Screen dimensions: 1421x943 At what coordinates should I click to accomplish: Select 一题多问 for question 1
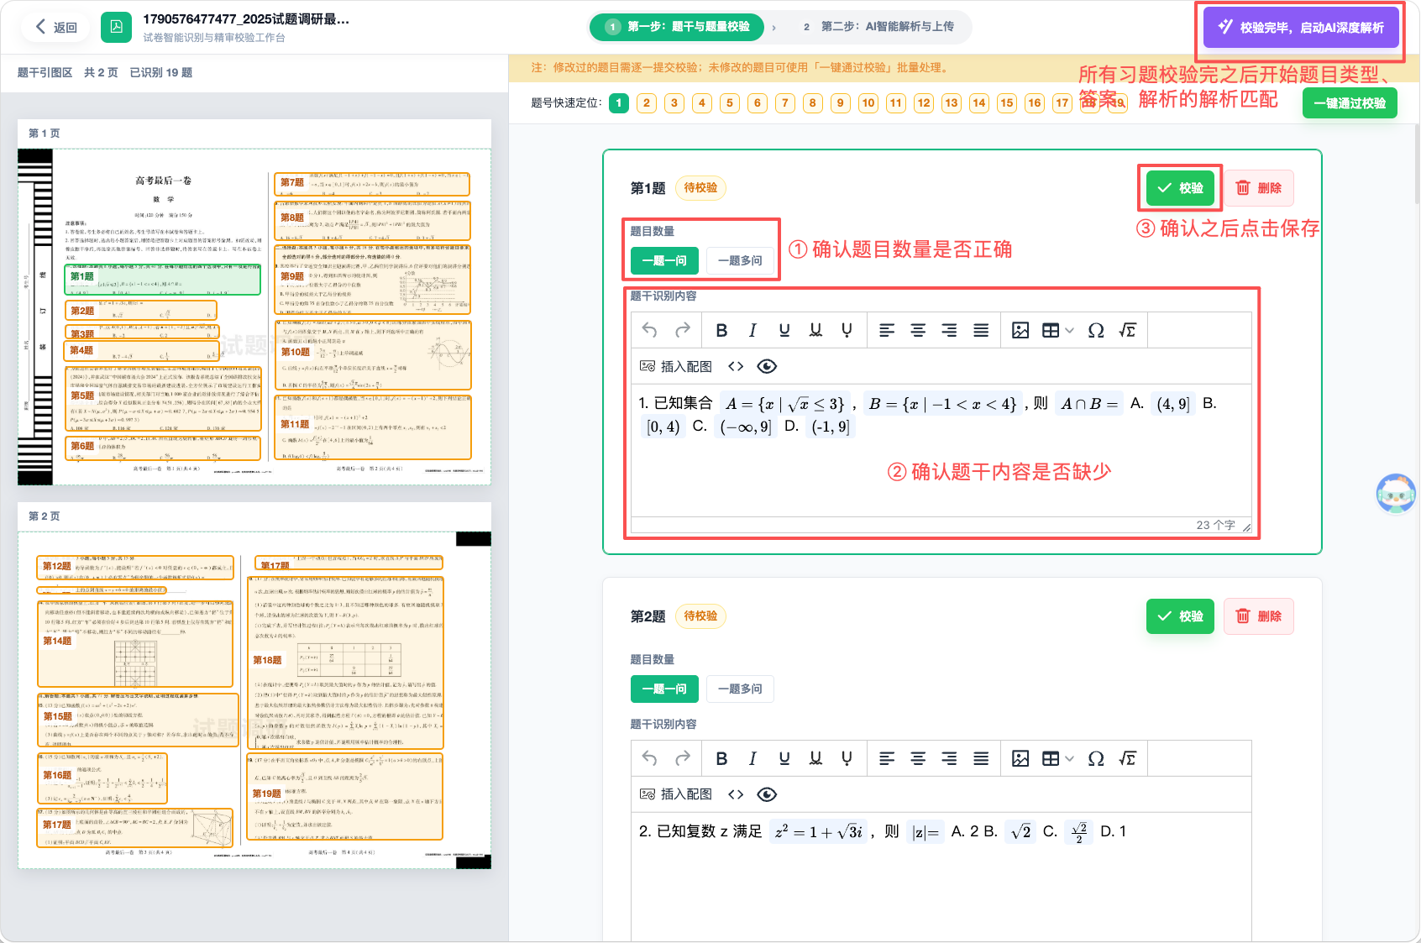coord(740,260)
